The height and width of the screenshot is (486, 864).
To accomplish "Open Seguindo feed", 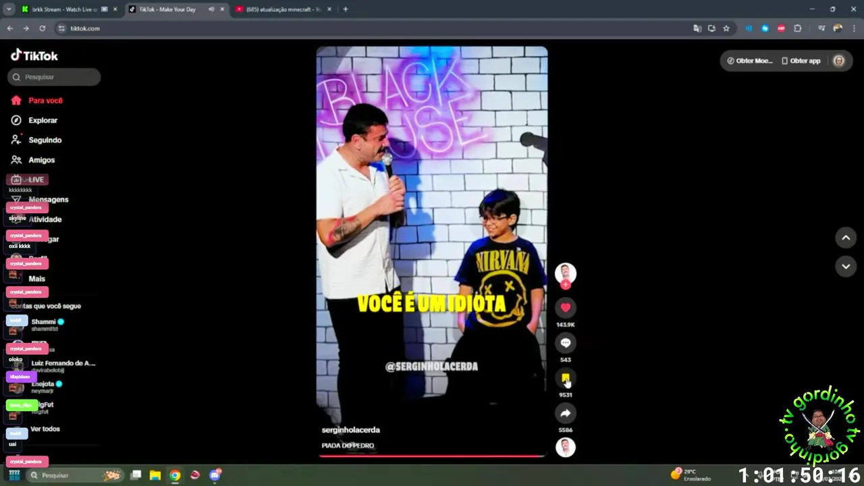I will point(36,140).
